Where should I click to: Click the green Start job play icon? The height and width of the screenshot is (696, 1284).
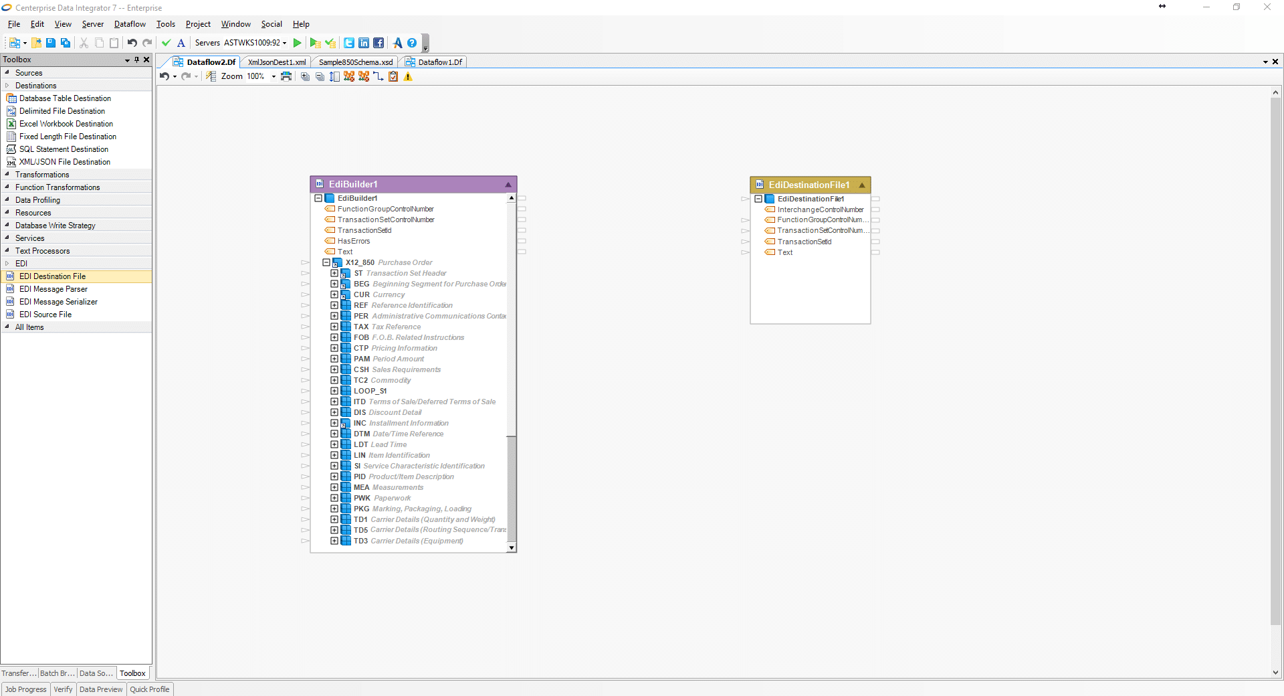[298, 43]
